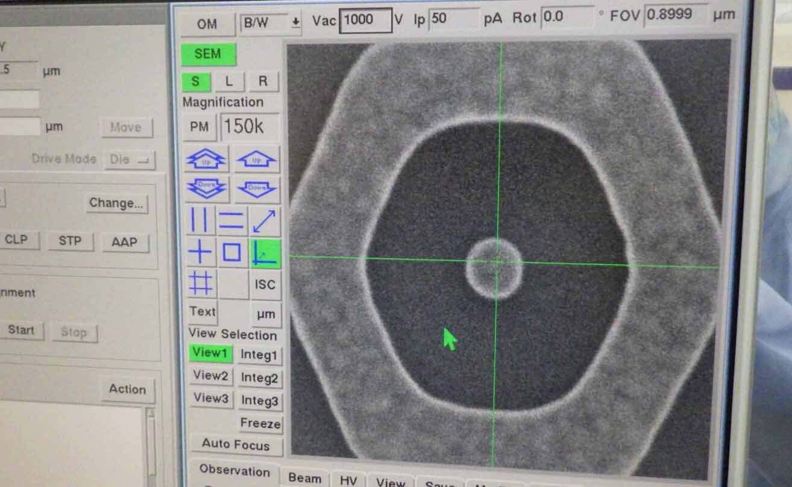Click the STP button
The width and height of the screenshot is (792, 487).
point(70,241)
